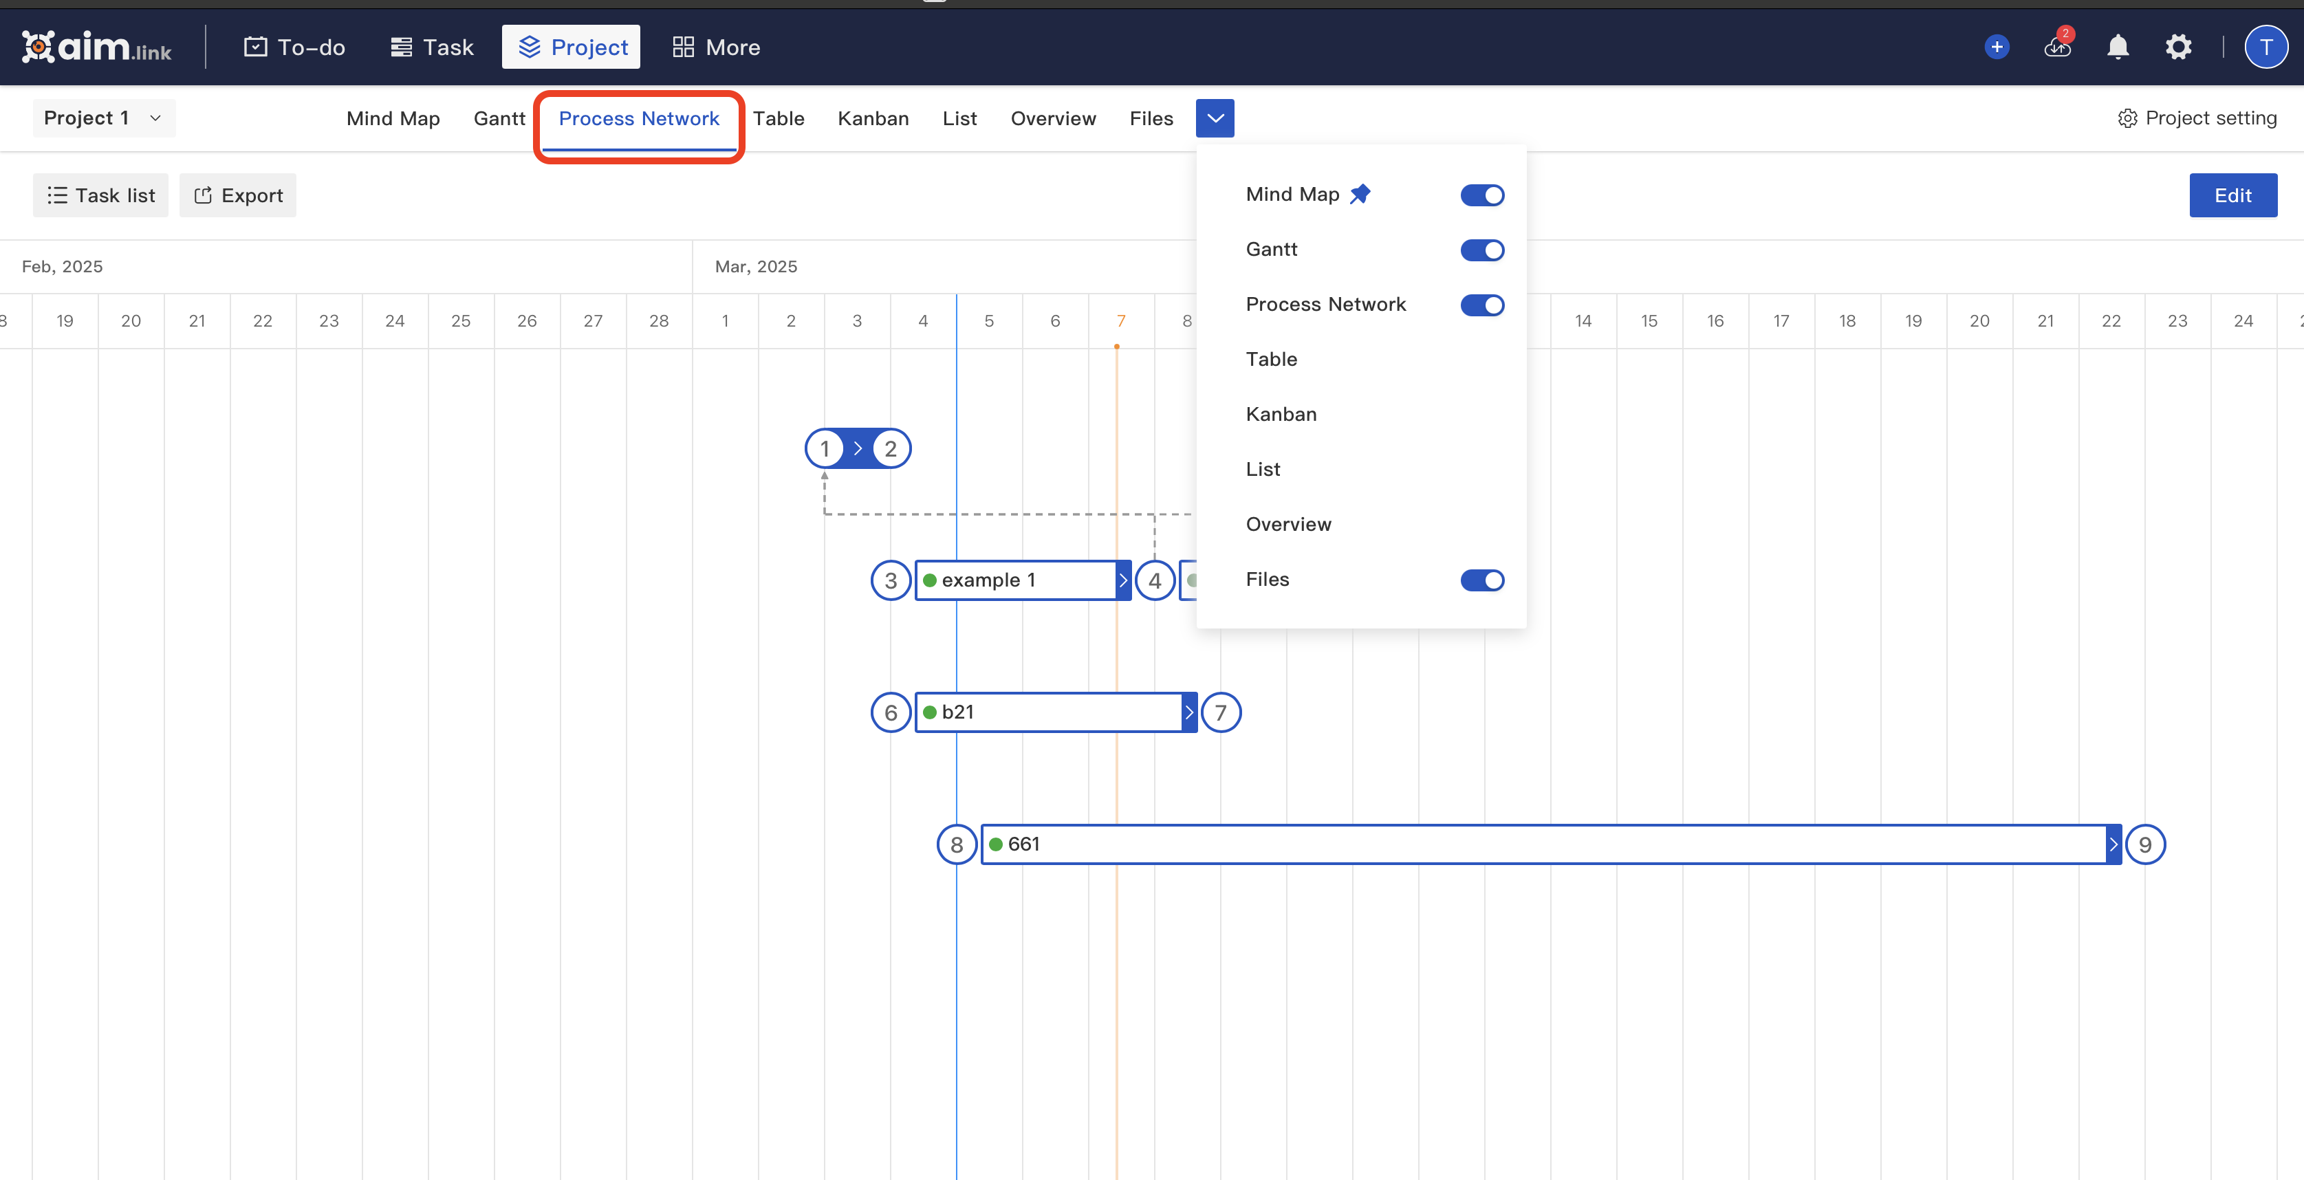Open the settings gear icon
The image size is (2304, 1180).
pyautogui.click(x=2179, y=47)
